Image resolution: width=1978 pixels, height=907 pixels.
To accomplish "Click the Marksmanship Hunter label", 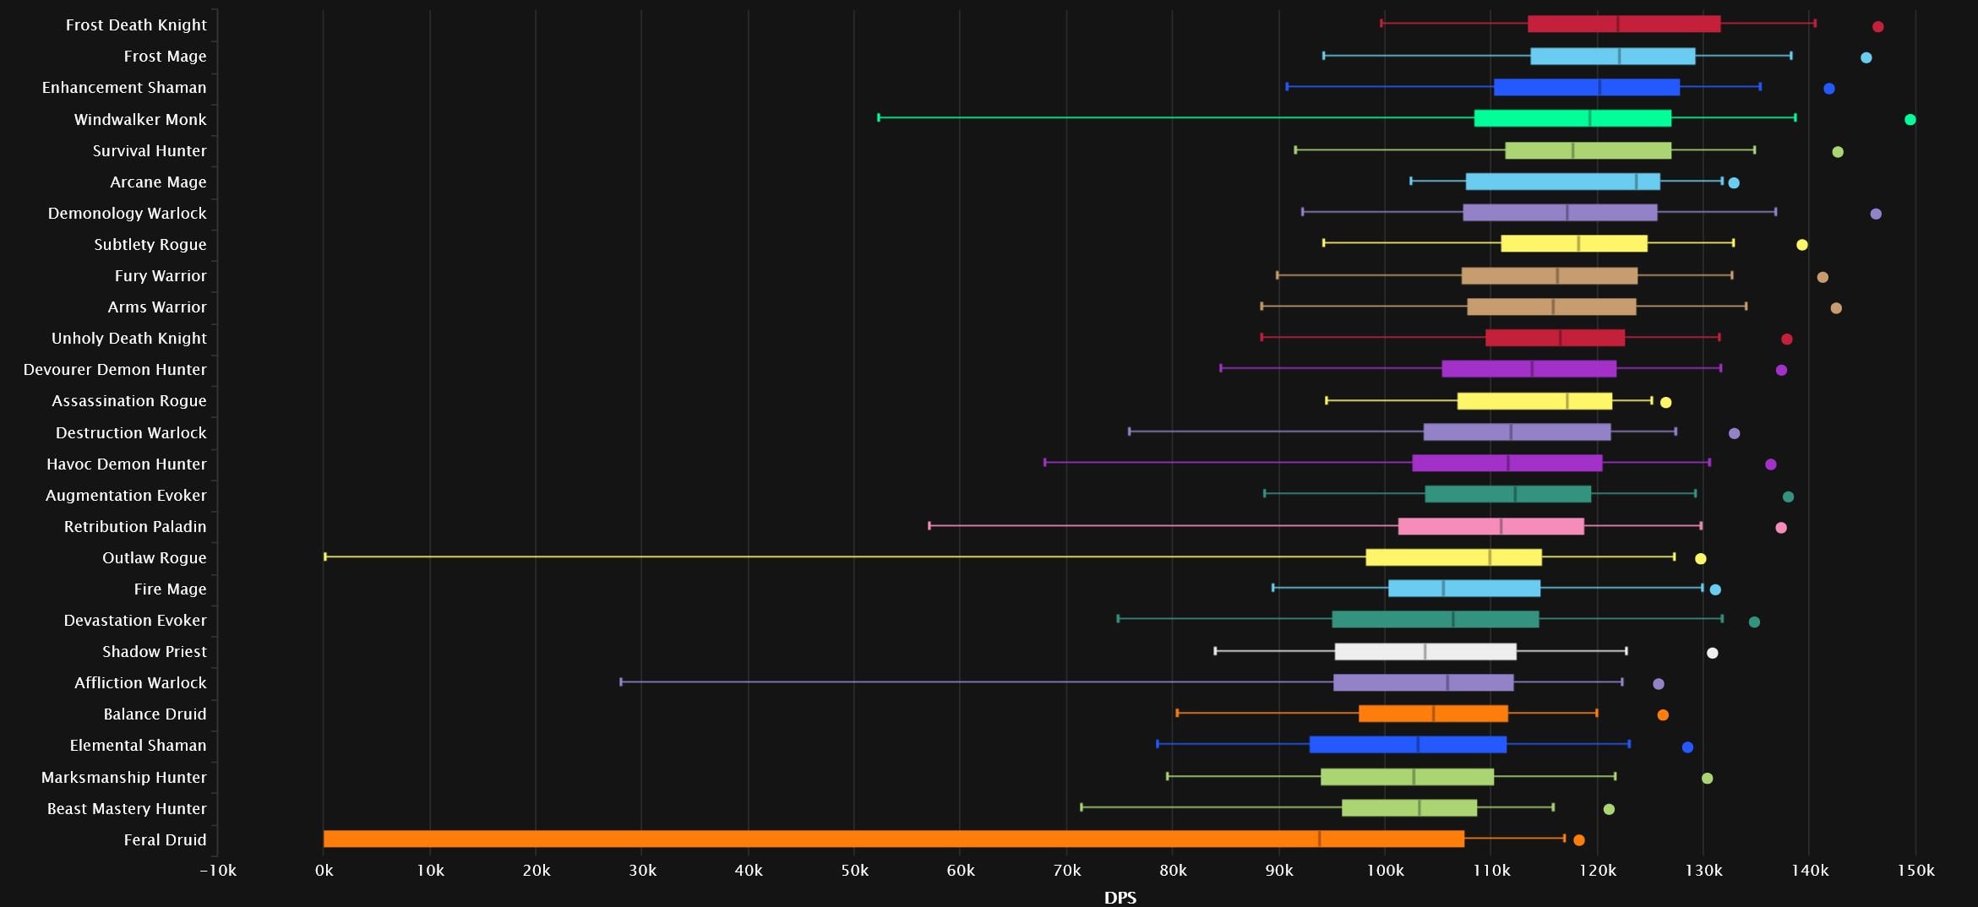I will tap(124, 778).
